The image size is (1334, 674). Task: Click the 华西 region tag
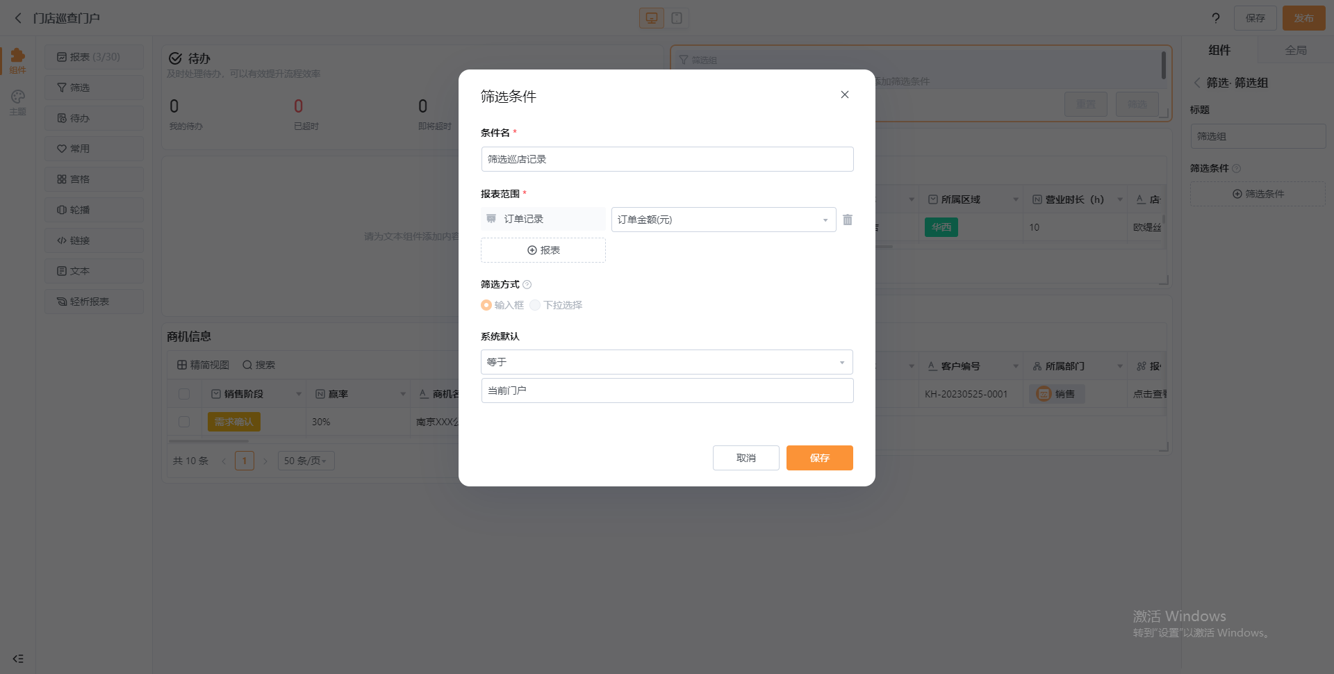point(941,227)
